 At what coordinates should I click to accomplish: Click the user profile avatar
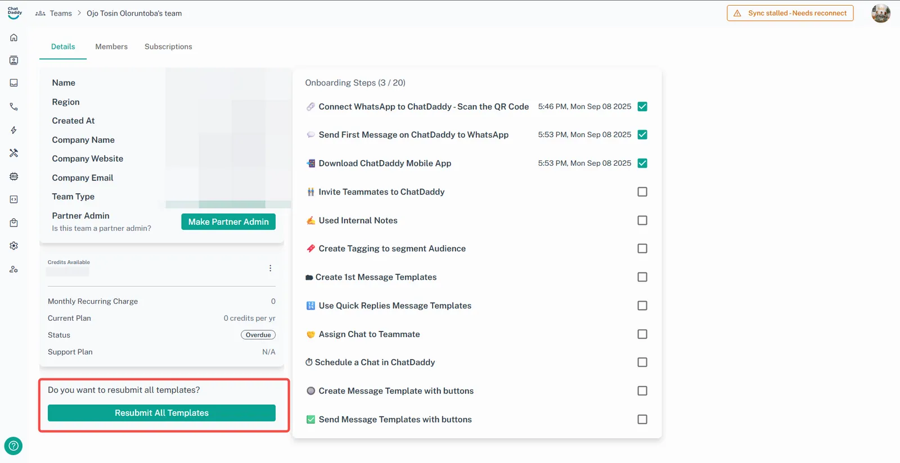point(880,13)
